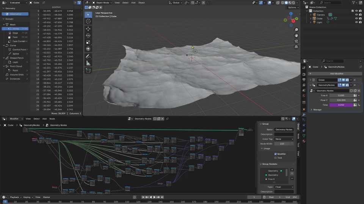364x204 pixels.
Task: Open the Global transform orientation dropdown
Action: click(x=176, y=3)
